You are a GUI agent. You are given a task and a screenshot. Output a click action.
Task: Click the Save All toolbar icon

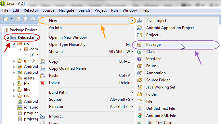point(25,19)
